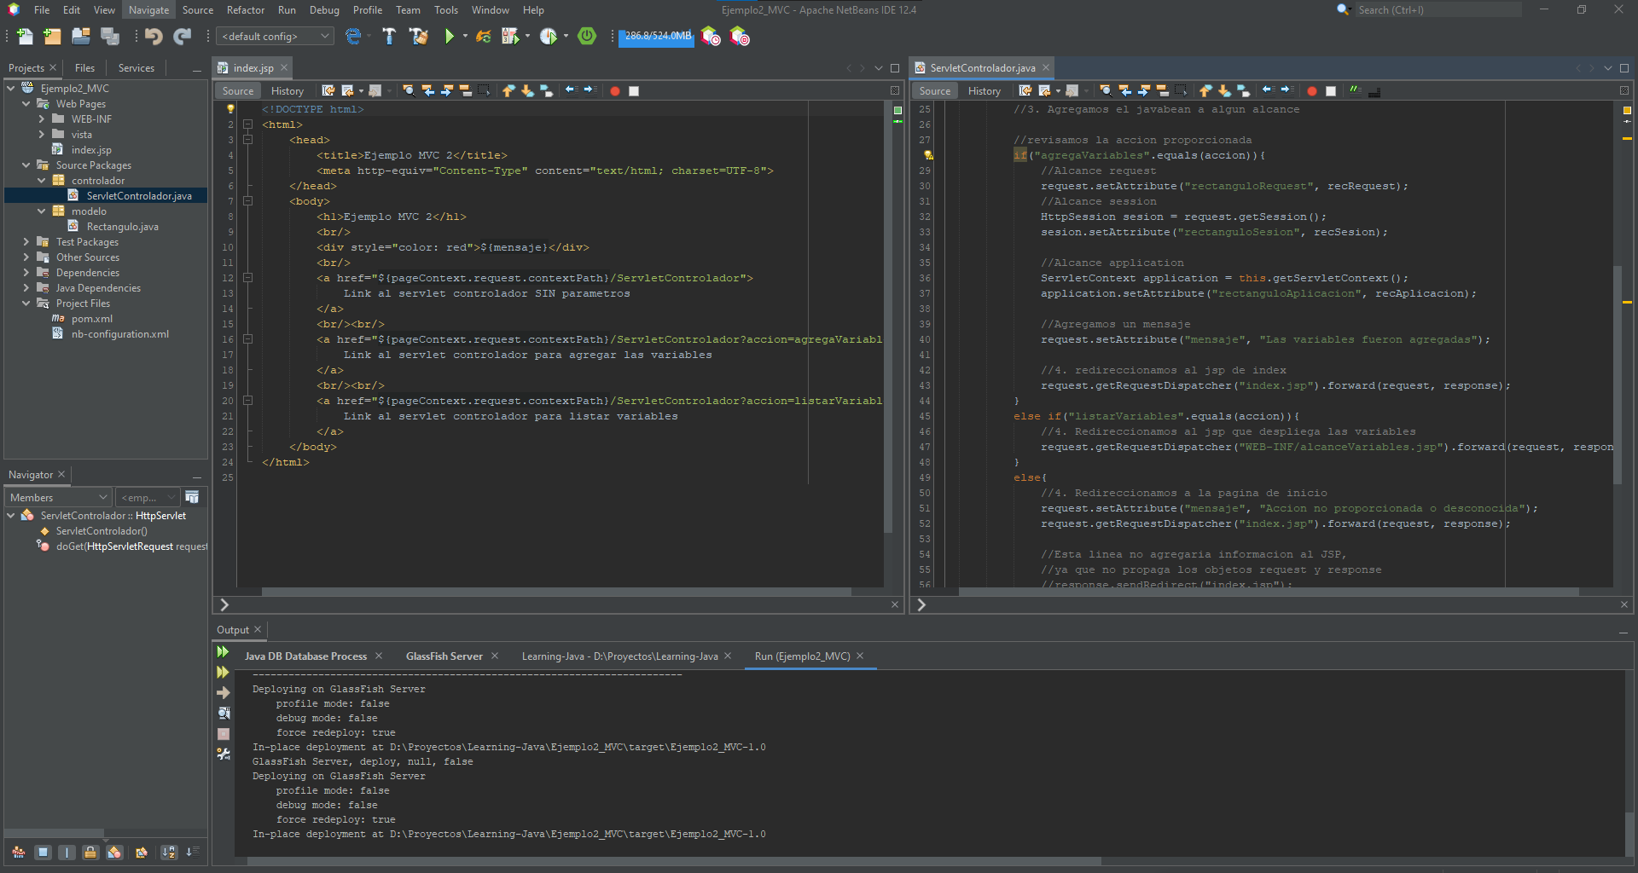The width and height of the screenshot is (1638, 873).
Task: Start macro recording in ServletControlador editor
Action: [1311, 91]
